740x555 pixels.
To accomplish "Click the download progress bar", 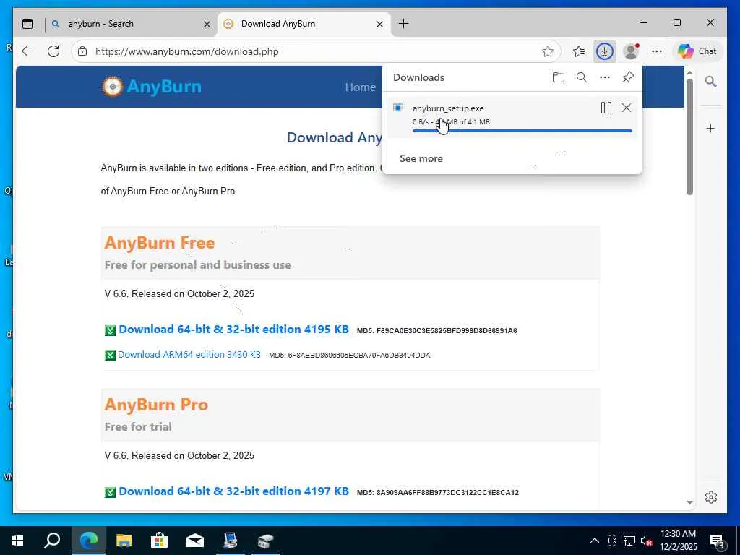I will [522, 131].
